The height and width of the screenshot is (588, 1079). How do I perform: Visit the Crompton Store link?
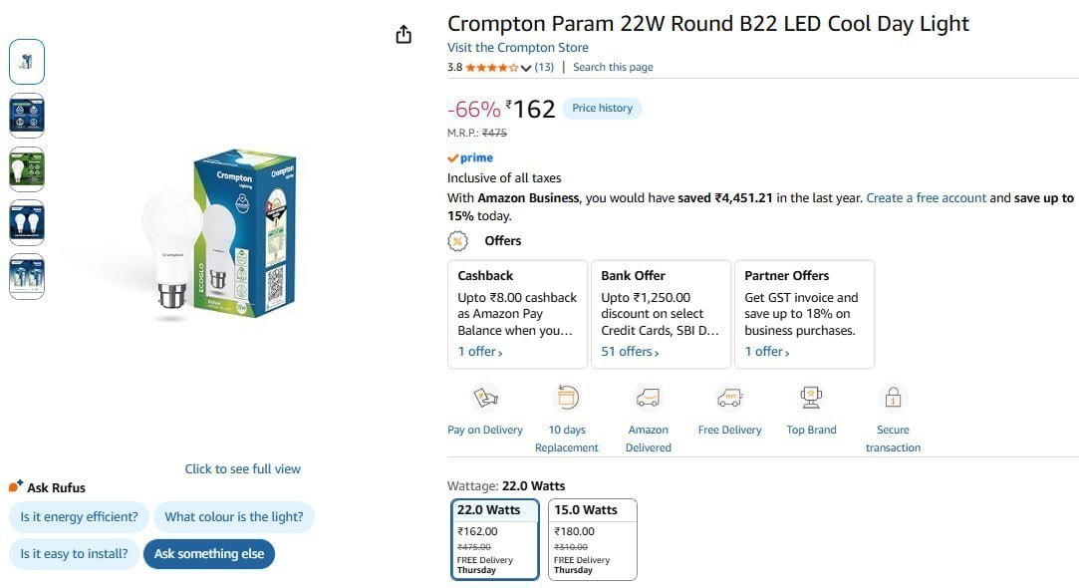(x=517, y=48)
